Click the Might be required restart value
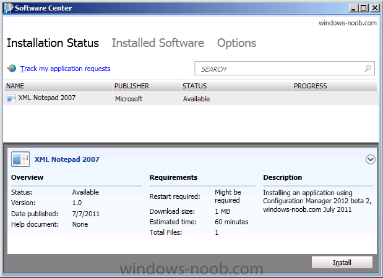The height and width of the screenshot is (278, 383). [228, 196]
